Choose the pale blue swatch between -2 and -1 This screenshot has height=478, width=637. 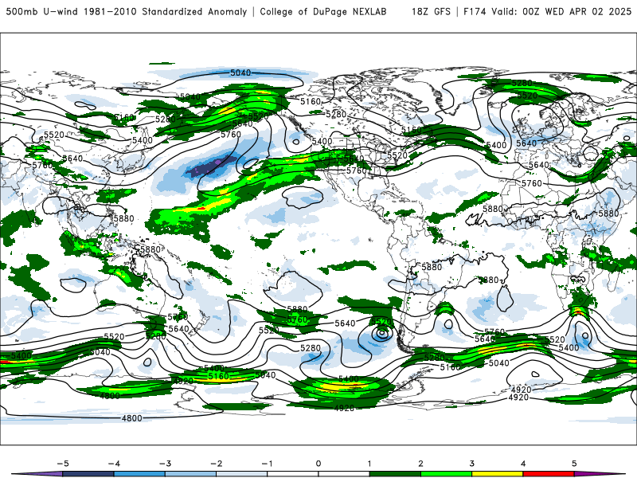[242, 474]
